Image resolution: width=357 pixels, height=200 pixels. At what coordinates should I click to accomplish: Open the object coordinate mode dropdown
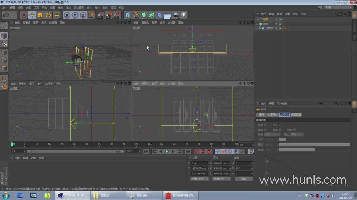(x=200, y=179)
